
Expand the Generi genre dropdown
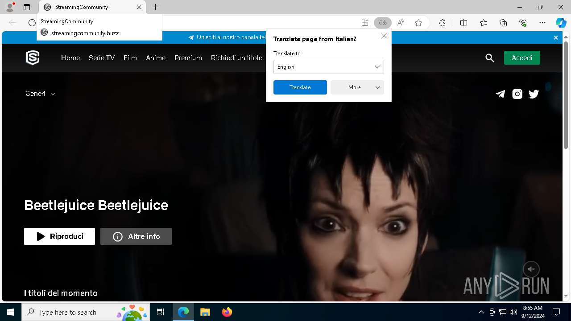[40, 94]
